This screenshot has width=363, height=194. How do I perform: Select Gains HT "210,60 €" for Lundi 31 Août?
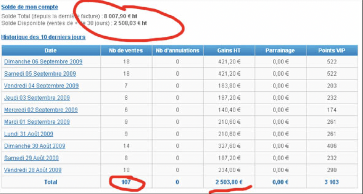point(229,134)
